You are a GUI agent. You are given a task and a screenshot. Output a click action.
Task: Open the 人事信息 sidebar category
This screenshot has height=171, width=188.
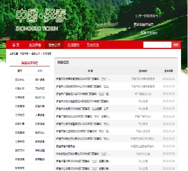coord(40,115)
